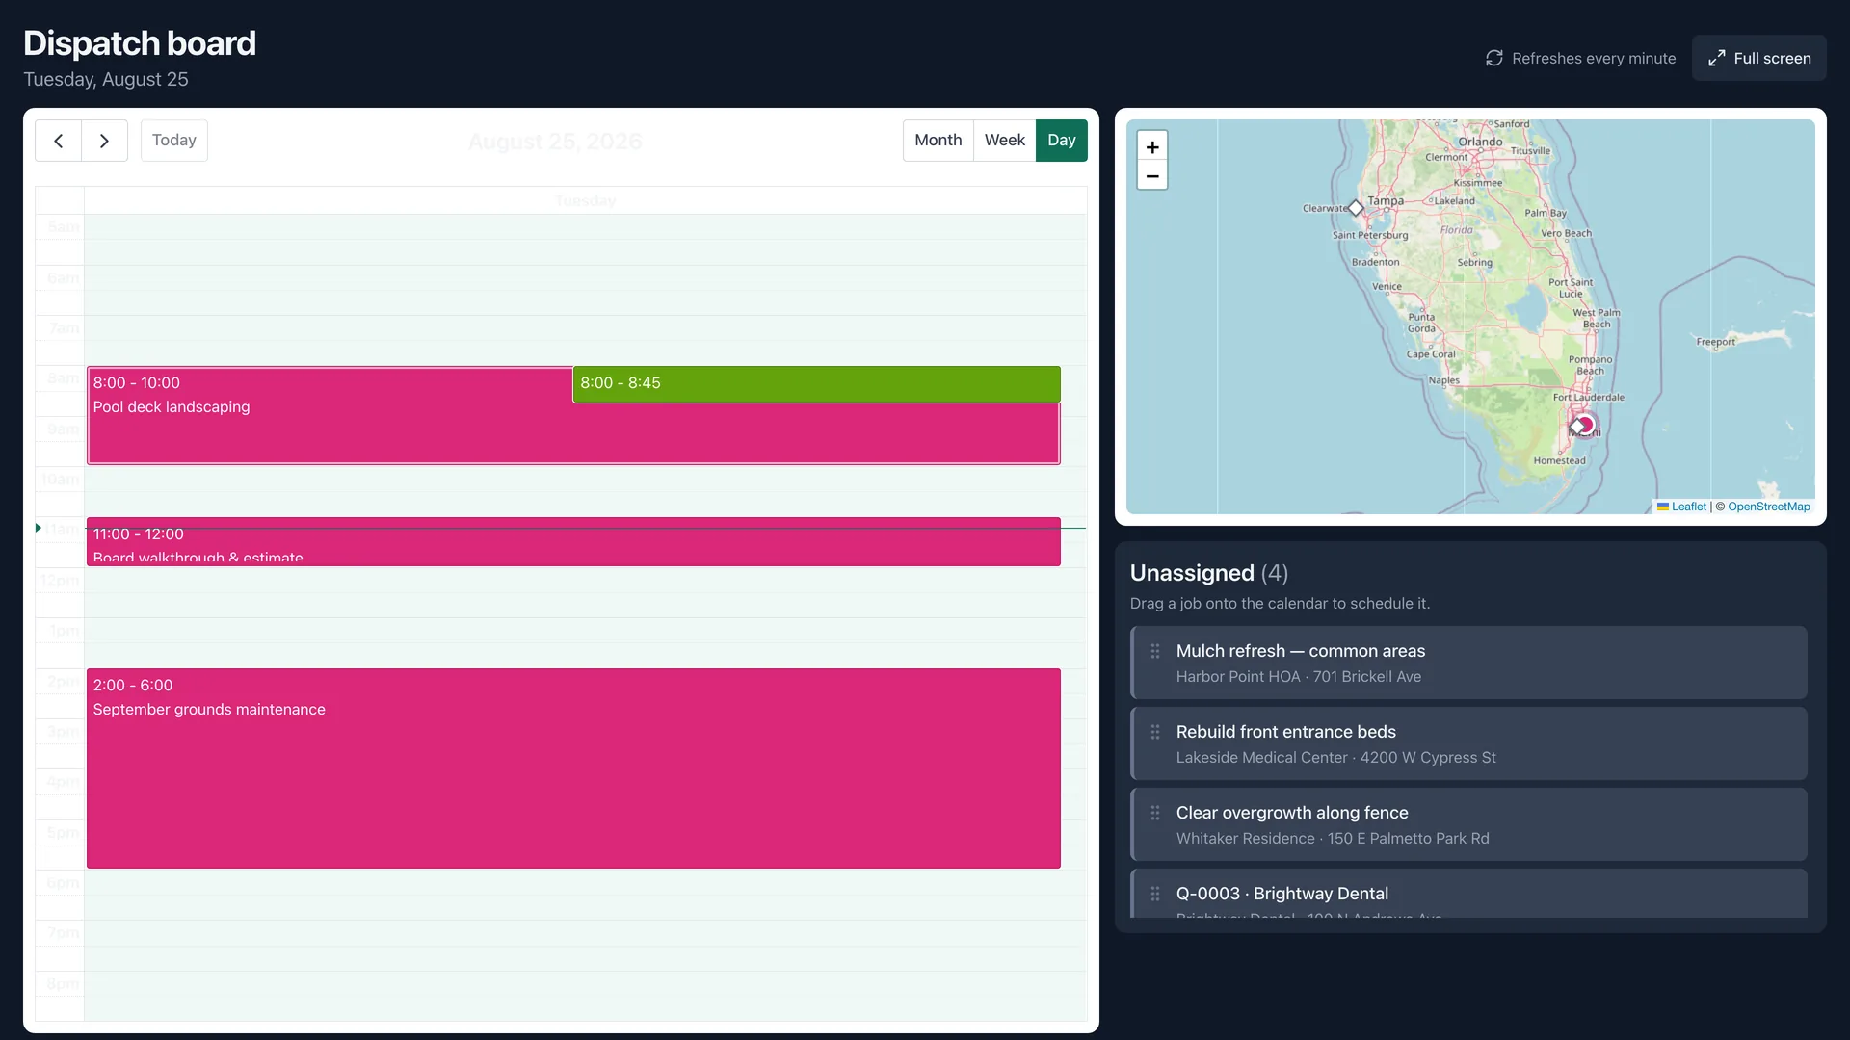
Task: Switch calendar to Week view
Action: (1005, 141)
